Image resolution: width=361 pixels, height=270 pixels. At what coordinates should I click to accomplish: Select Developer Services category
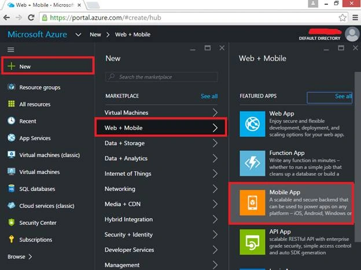(x=161, y=250)
